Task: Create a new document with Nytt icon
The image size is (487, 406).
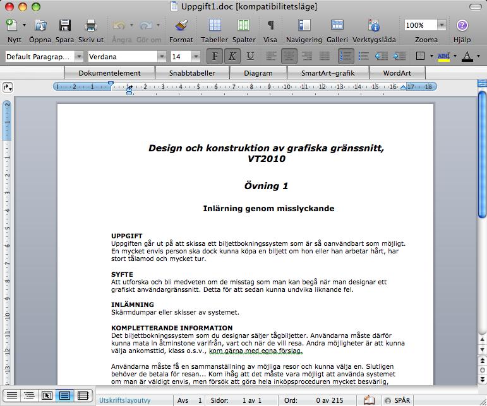Action: [12, 25]
